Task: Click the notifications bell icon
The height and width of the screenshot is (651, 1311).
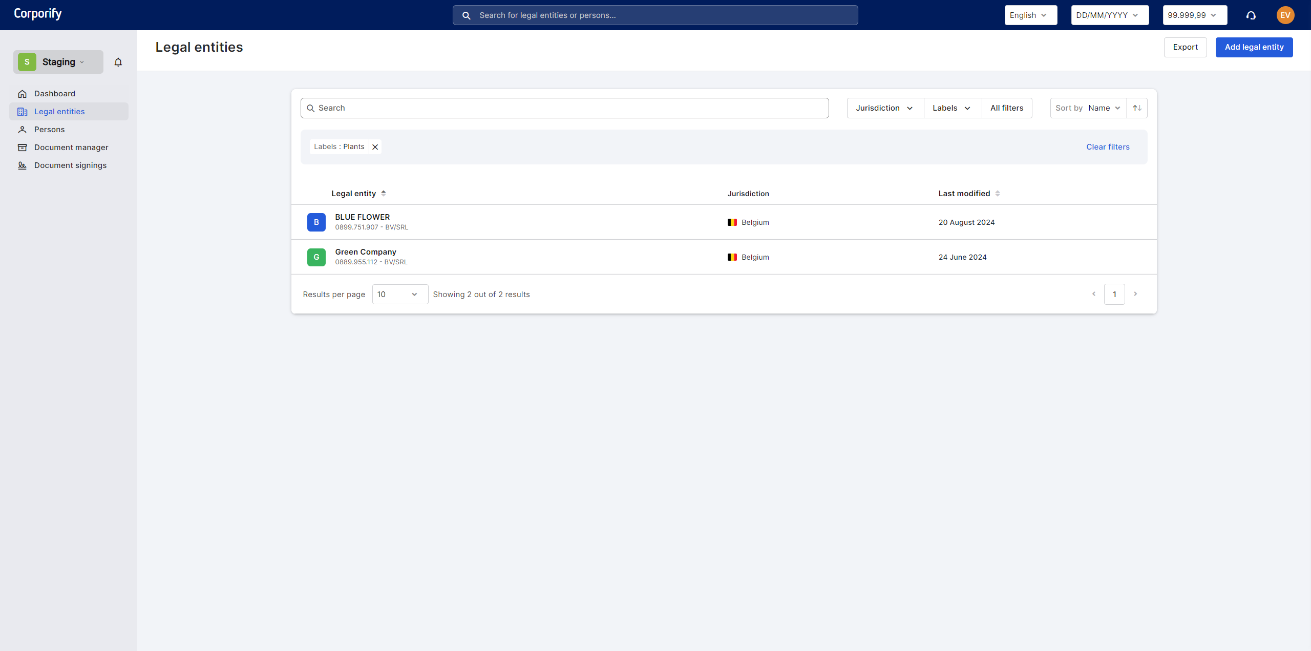Action: coord(118,62)
